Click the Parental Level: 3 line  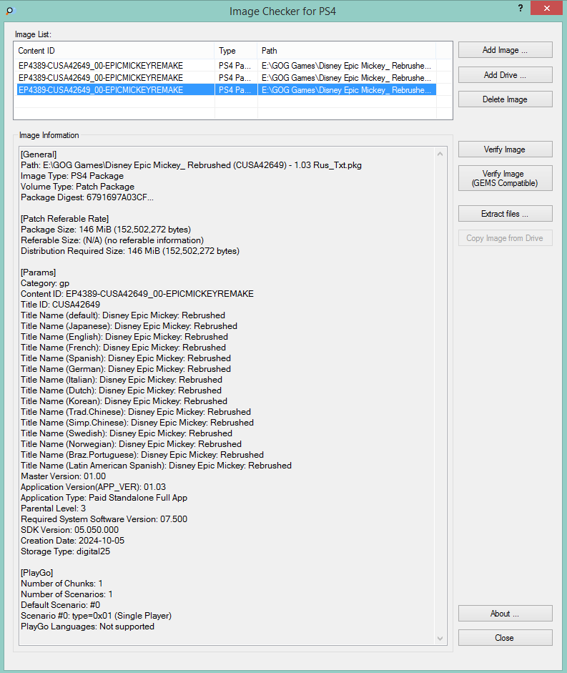(x=53, y=509)
